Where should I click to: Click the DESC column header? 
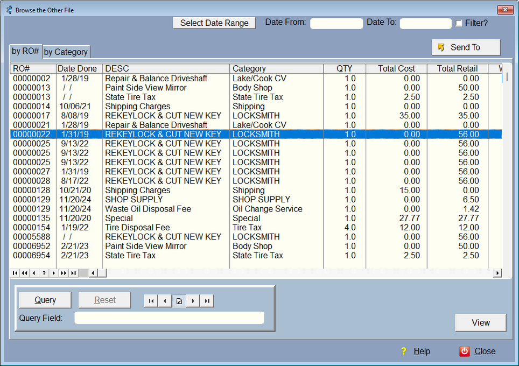click(x=166, y=68)
